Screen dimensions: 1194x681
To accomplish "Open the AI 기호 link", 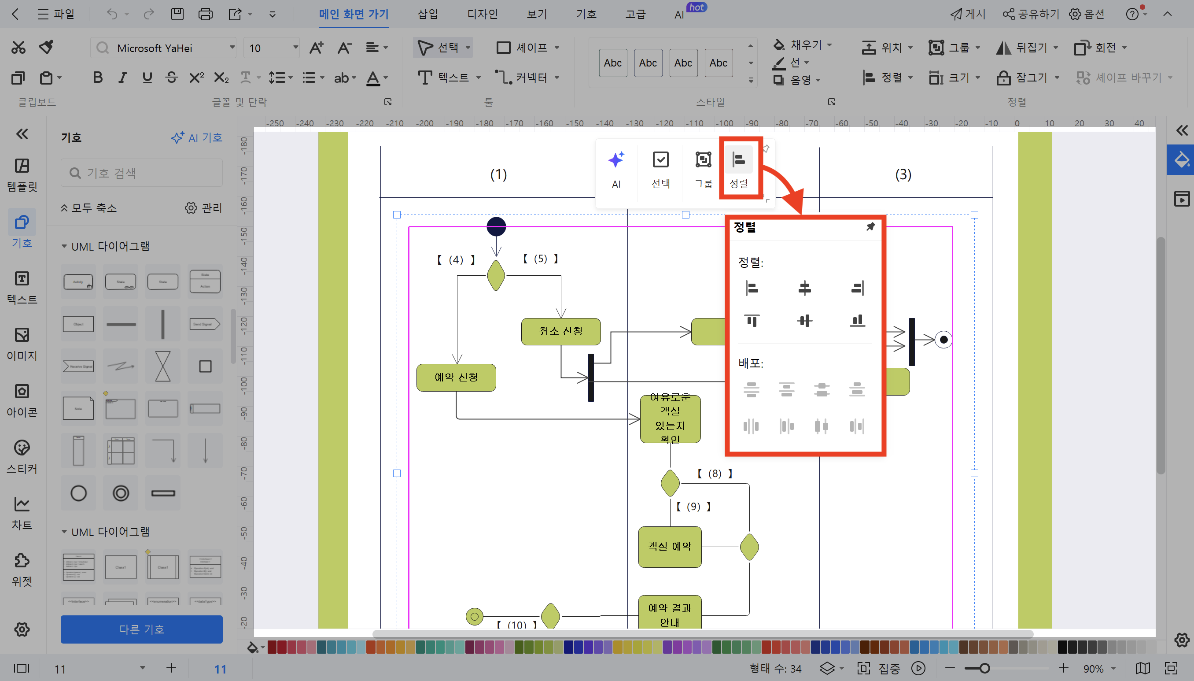I will (197, 137).
